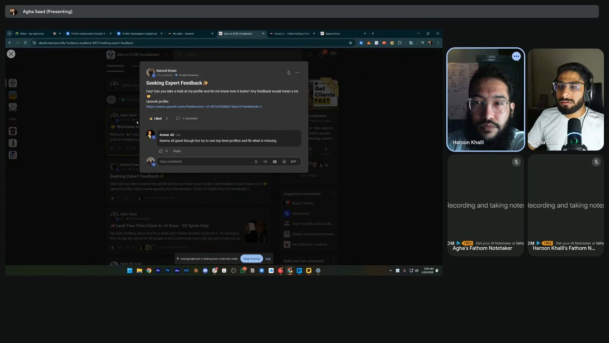Click the browser address bar URL
609x343 pixels.
(x=86, y=43)
